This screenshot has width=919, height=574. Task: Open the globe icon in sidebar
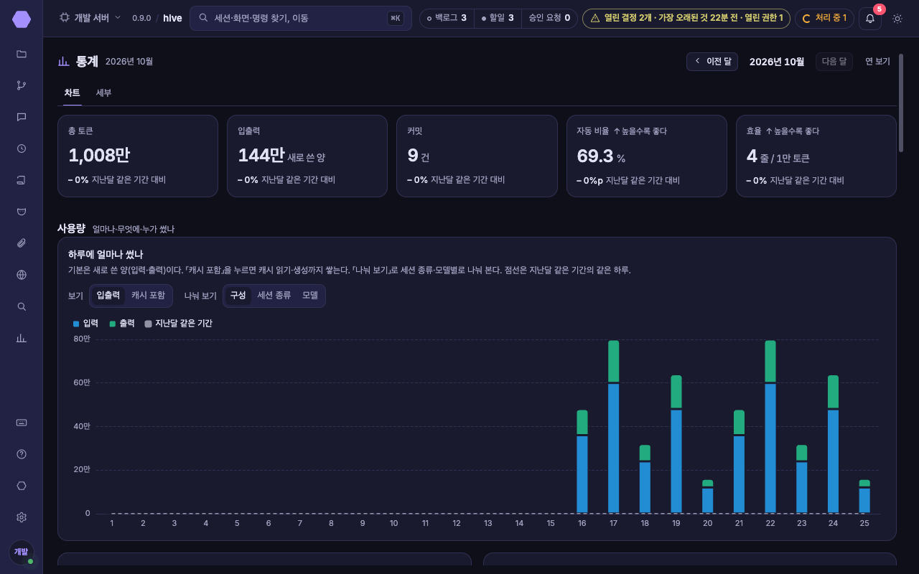click(22, 275)
